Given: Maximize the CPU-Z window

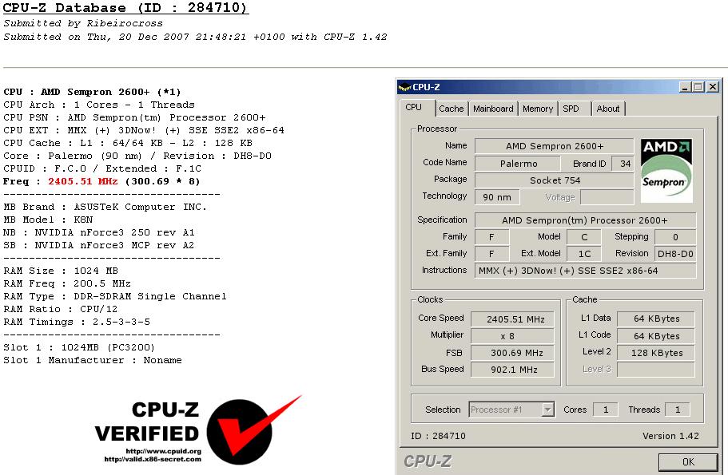Looking at the screenshot, I should 698,87.
